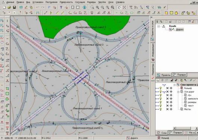Collapse the Слои проекта root node

coord(174,85)
